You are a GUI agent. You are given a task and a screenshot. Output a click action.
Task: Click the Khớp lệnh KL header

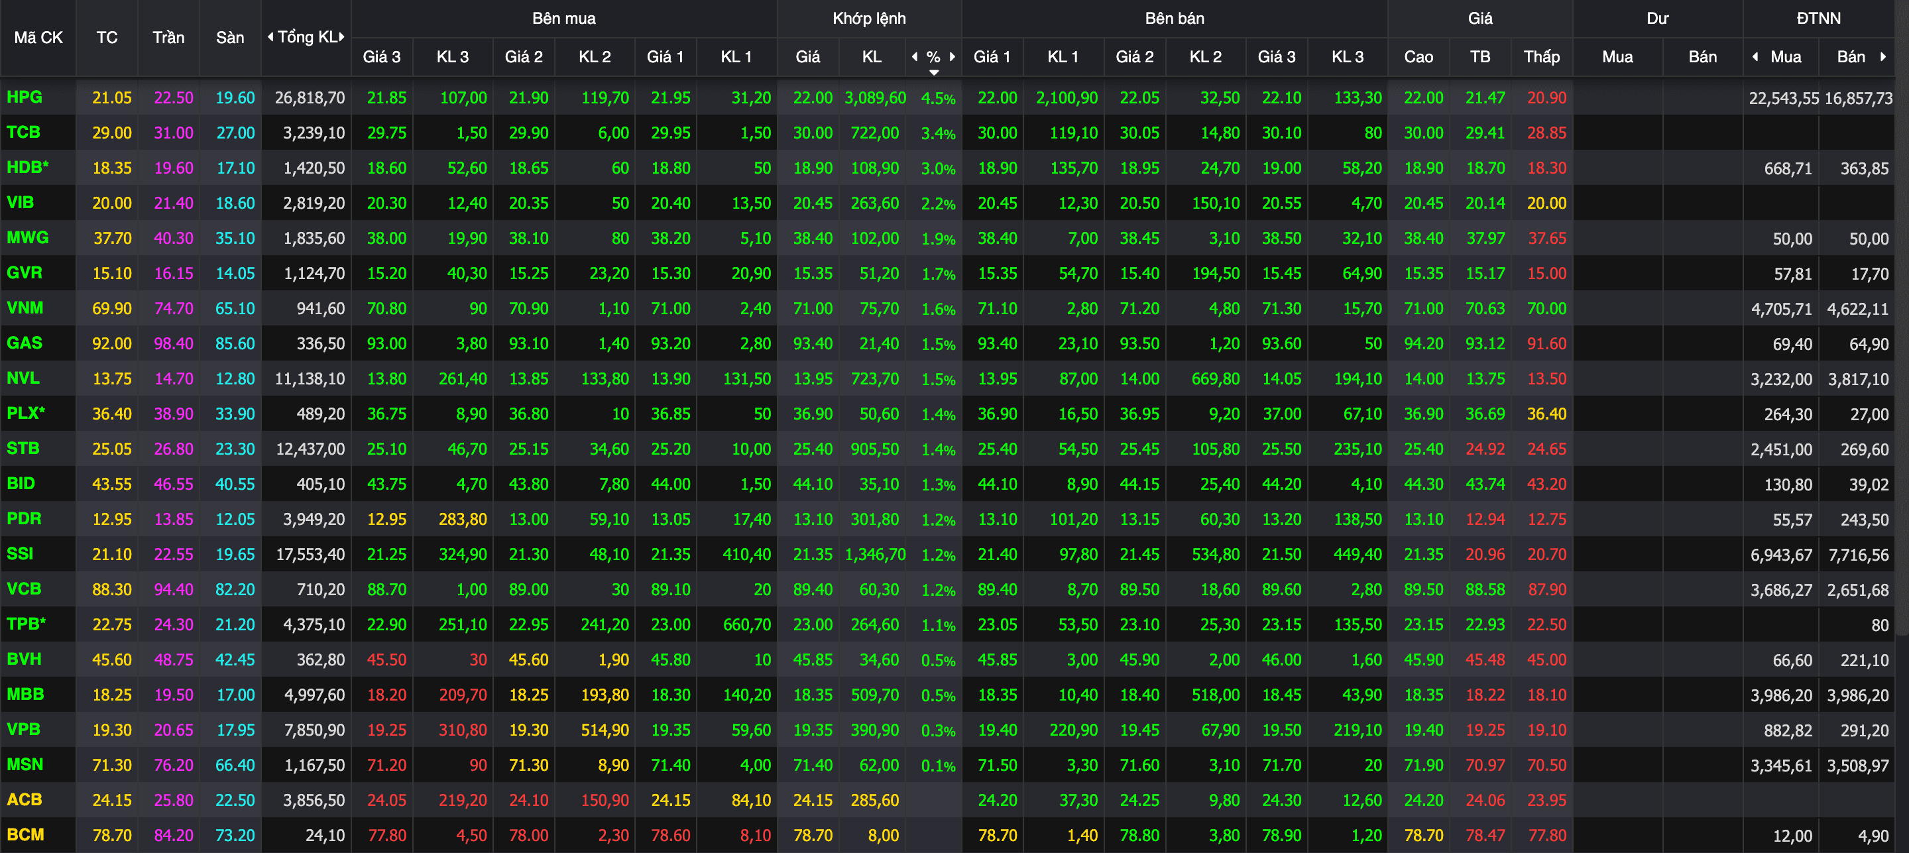tap(872, 56)
